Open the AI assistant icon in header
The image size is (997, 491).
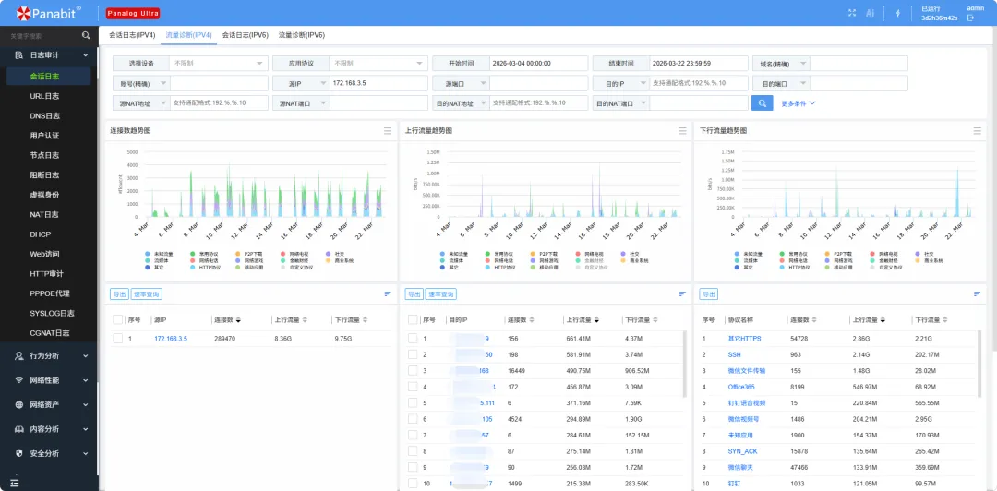[870, 13]
